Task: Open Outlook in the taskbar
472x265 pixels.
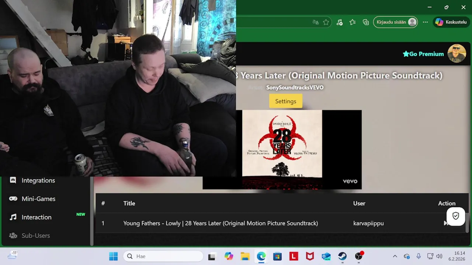Action: pos(326,256)
